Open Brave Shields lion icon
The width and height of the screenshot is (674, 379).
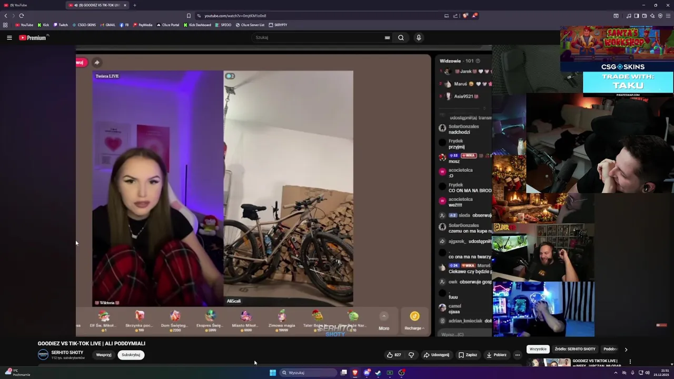[465, 16]
